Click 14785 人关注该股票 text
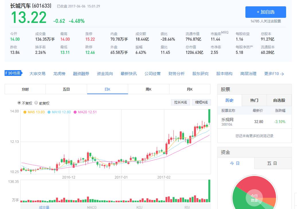 point(265,21)
